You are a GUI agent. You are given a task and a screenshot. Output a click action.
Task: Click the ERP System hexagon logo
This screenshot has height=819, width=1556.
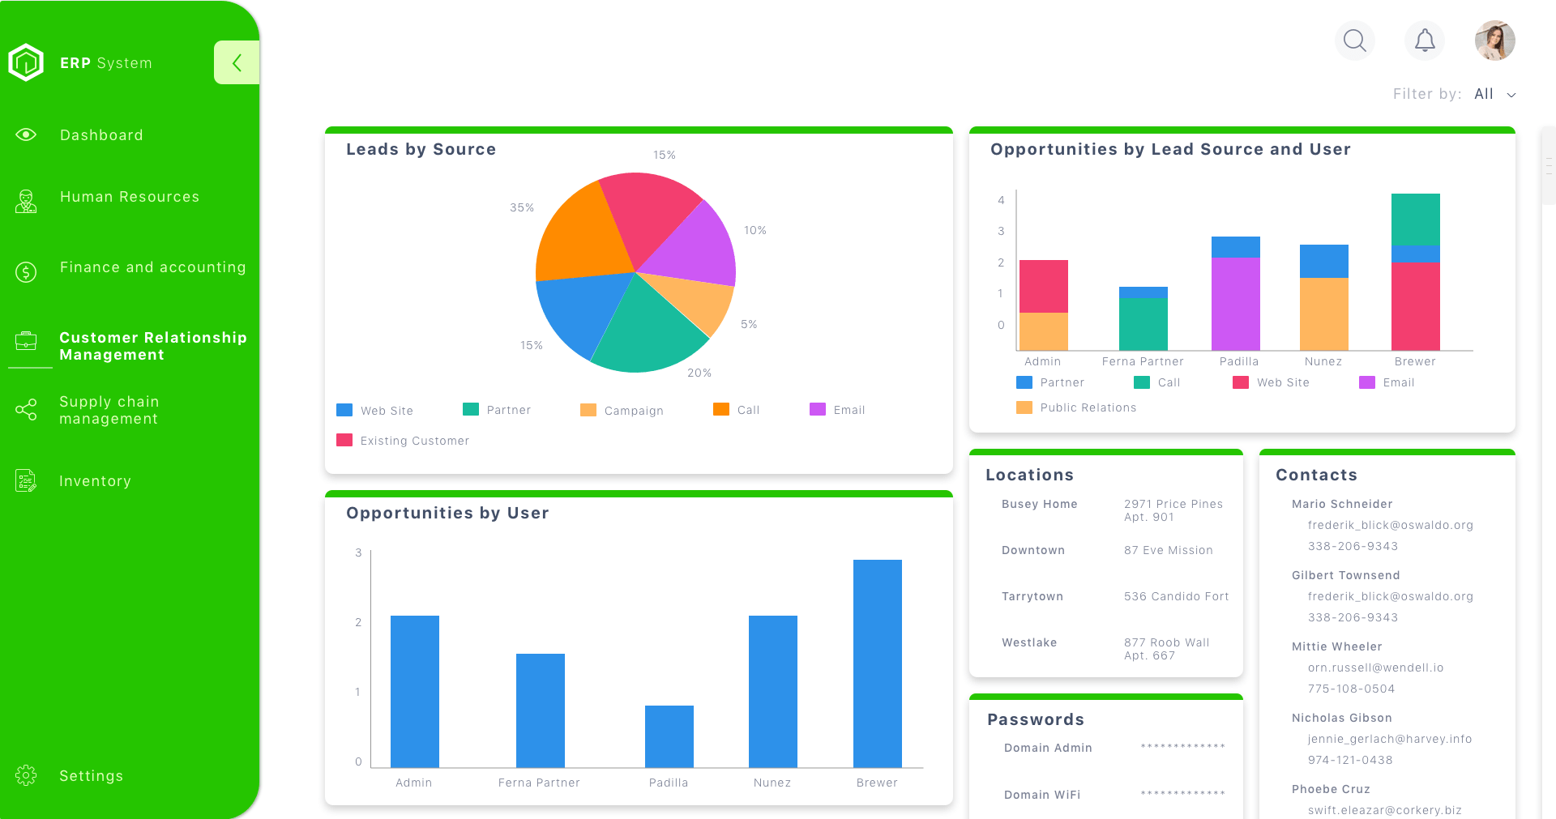(x=26, y=62)
